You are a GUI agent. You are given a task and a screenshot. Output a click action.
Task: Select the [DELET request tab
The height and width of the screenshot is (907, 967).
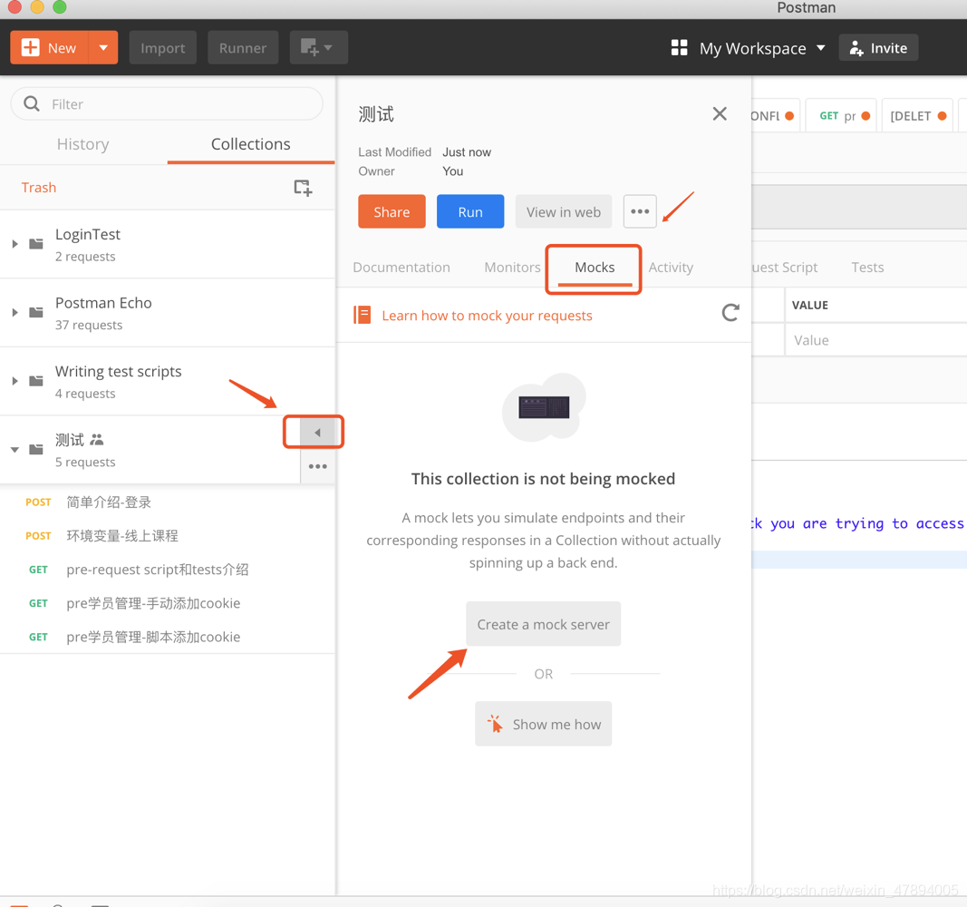tap(917, 115)
